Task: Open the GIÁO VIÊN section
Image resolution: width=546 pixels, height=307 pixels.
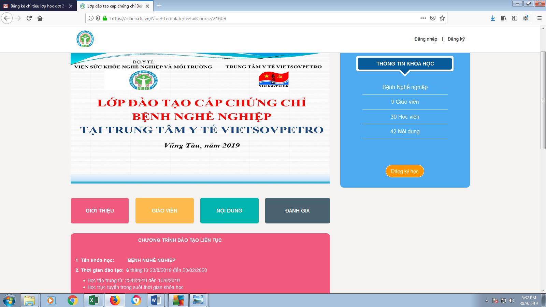Action: coord(164,211)
